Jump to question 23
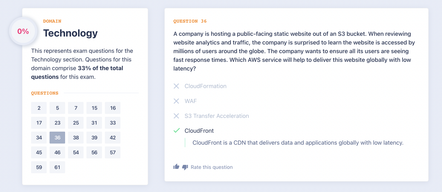The image size is (442, 192). pos(58,123)
